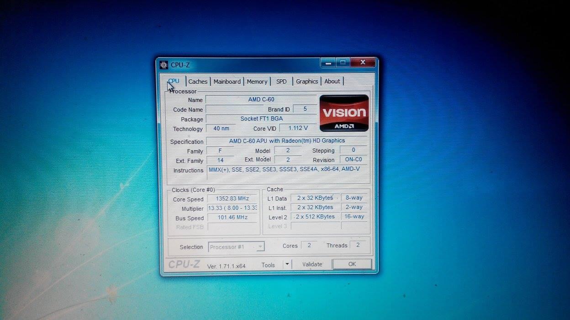This screenshot has height=320, width=570.
Task: Expand the Tools dropdown arrow
Action: coord(287,264)
